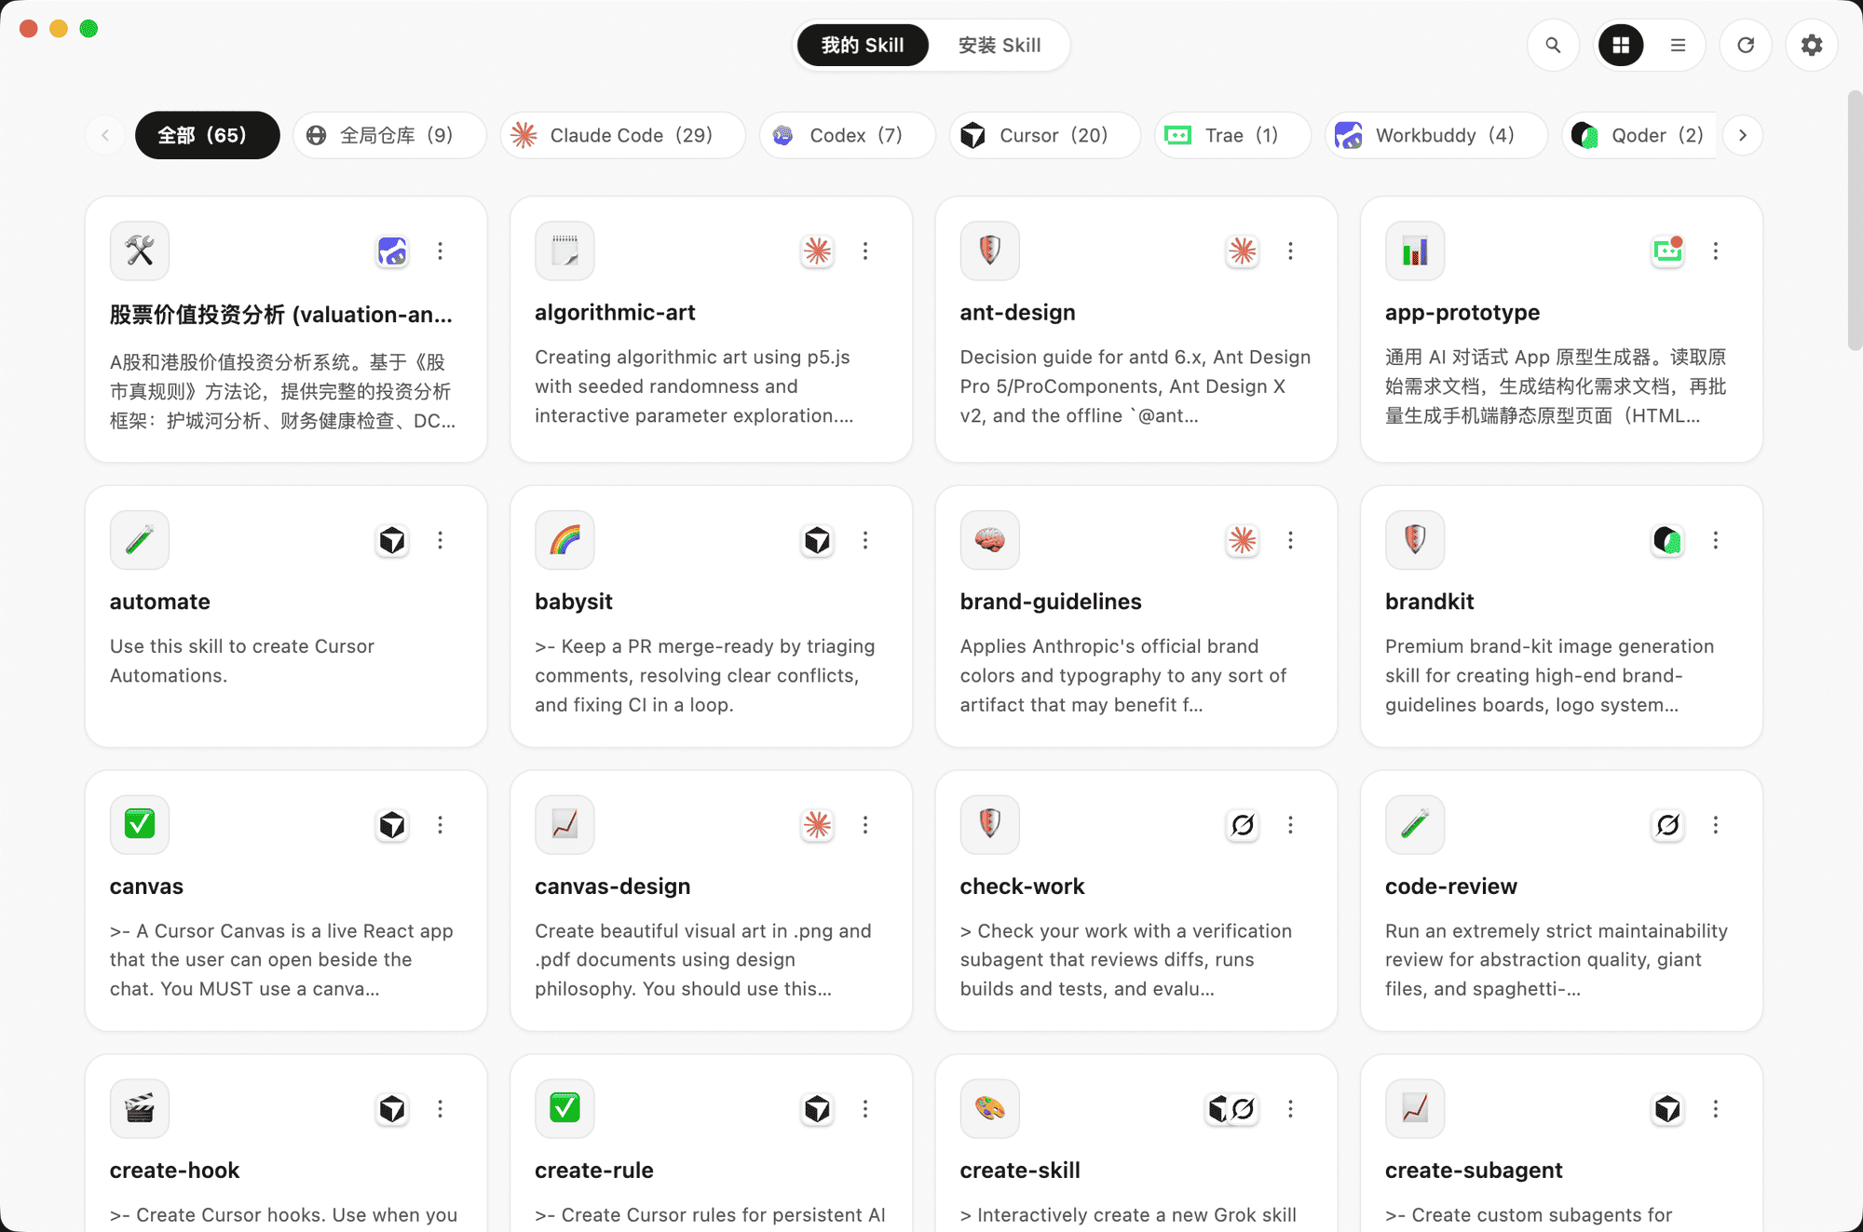Open more menu on valuation-an card
This screenshot has width=1863, height=1232.
[440, 250]
